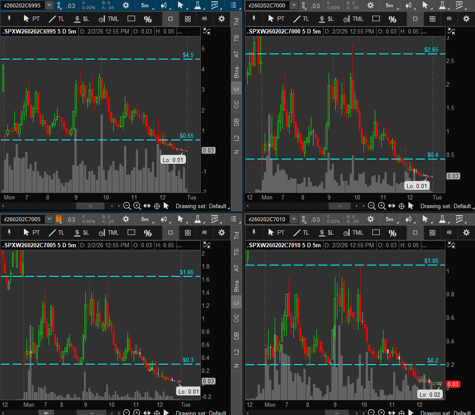Click horizontal scrollbar thumb under C6995 chart
The image size is (475, 415).
pos(91,206)
